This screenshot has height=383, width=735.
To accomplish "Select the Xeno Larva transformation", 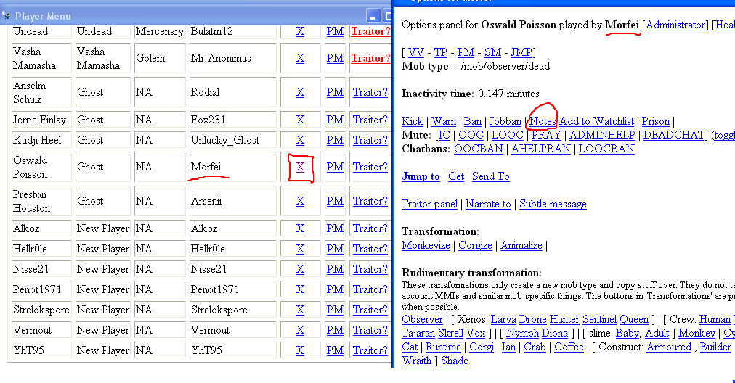I will [503, 319].
